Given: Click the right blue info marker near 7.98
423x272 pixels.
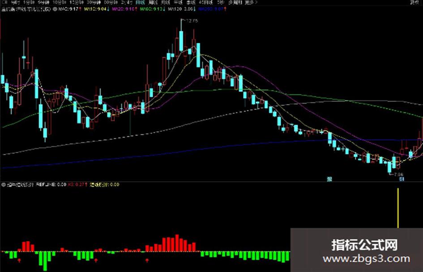Looking at the screenshot, I should [x=402, y=179].
